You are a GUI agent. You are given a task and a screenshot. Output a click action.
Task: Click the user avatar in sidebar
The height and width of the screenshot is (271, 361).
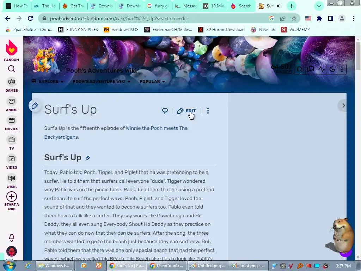point(12,251)
